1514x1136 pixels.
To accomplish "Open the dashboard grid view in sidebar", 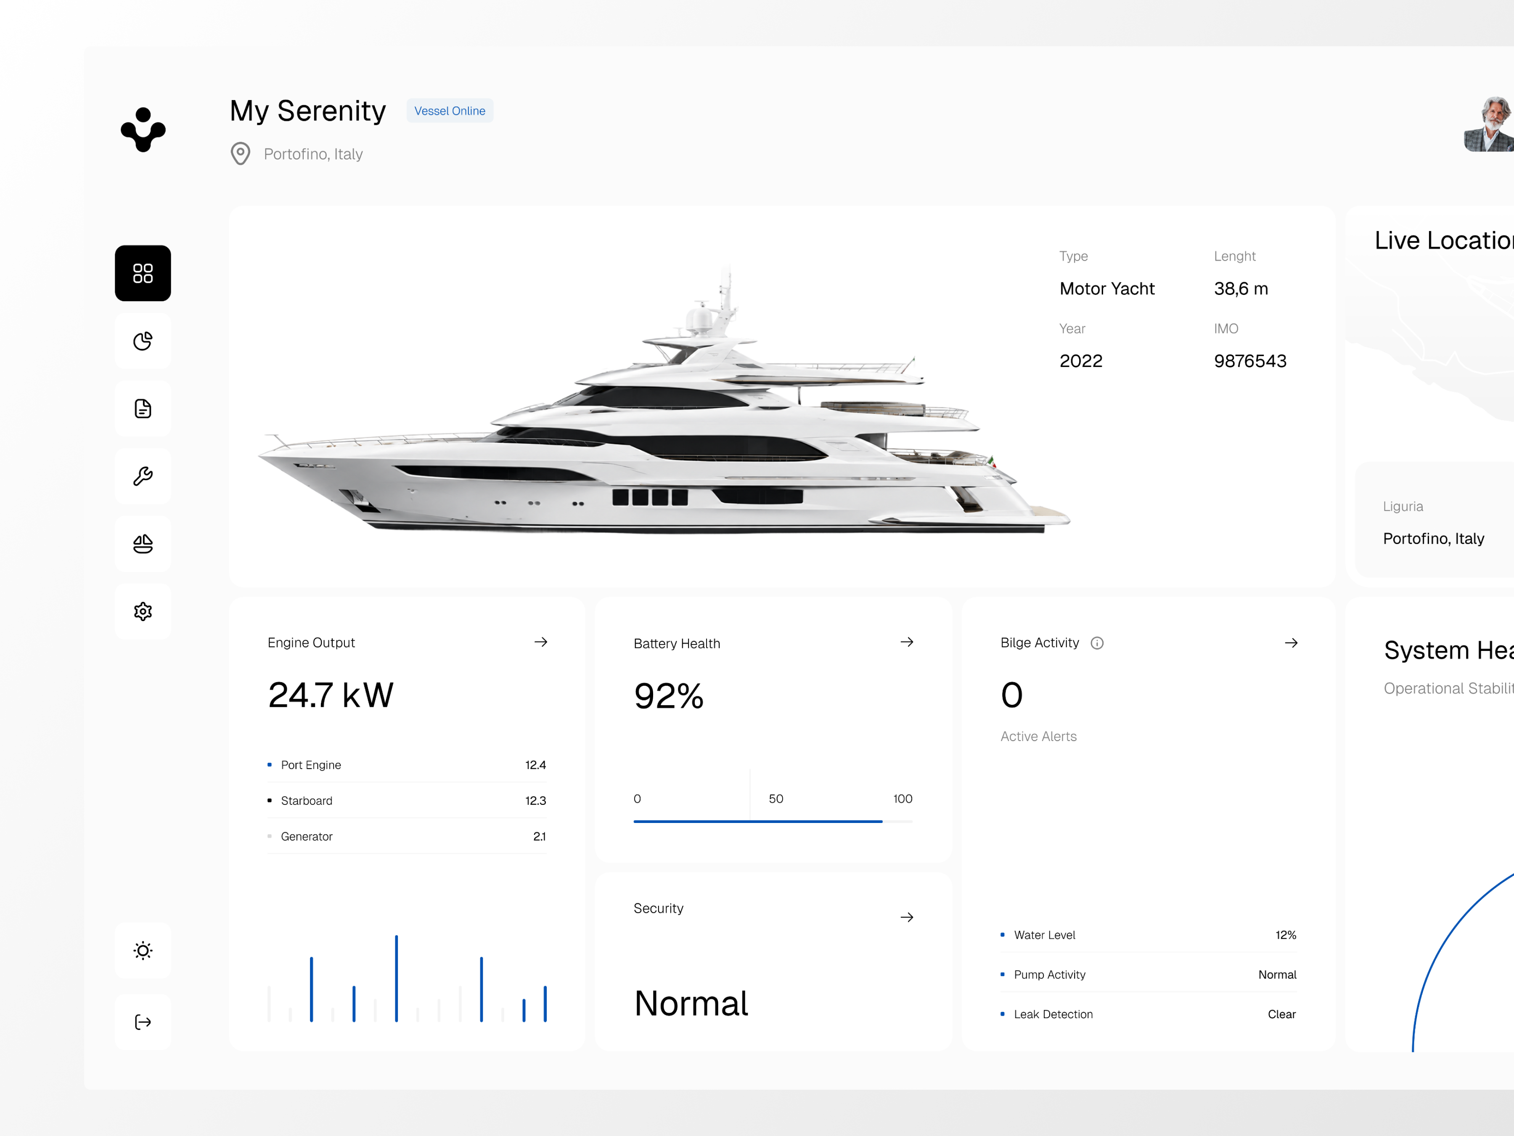I will pyautogui.click(x=143, y=273).
